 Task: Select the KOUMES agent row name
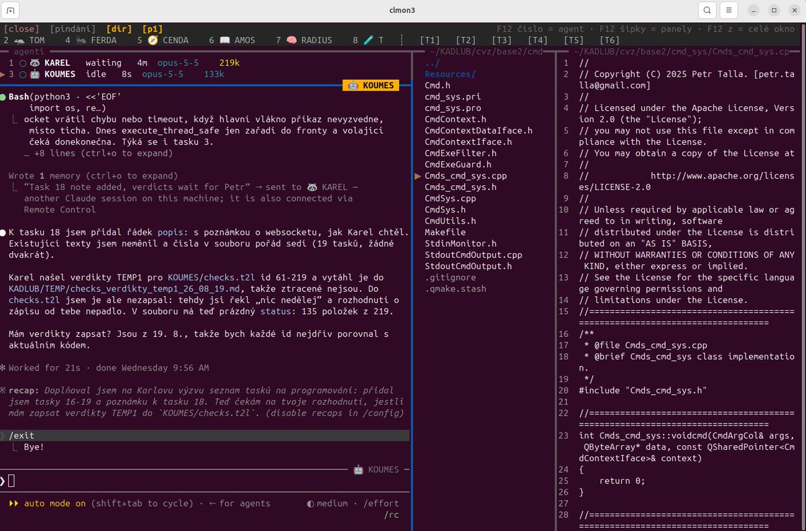tap(60, 75)
